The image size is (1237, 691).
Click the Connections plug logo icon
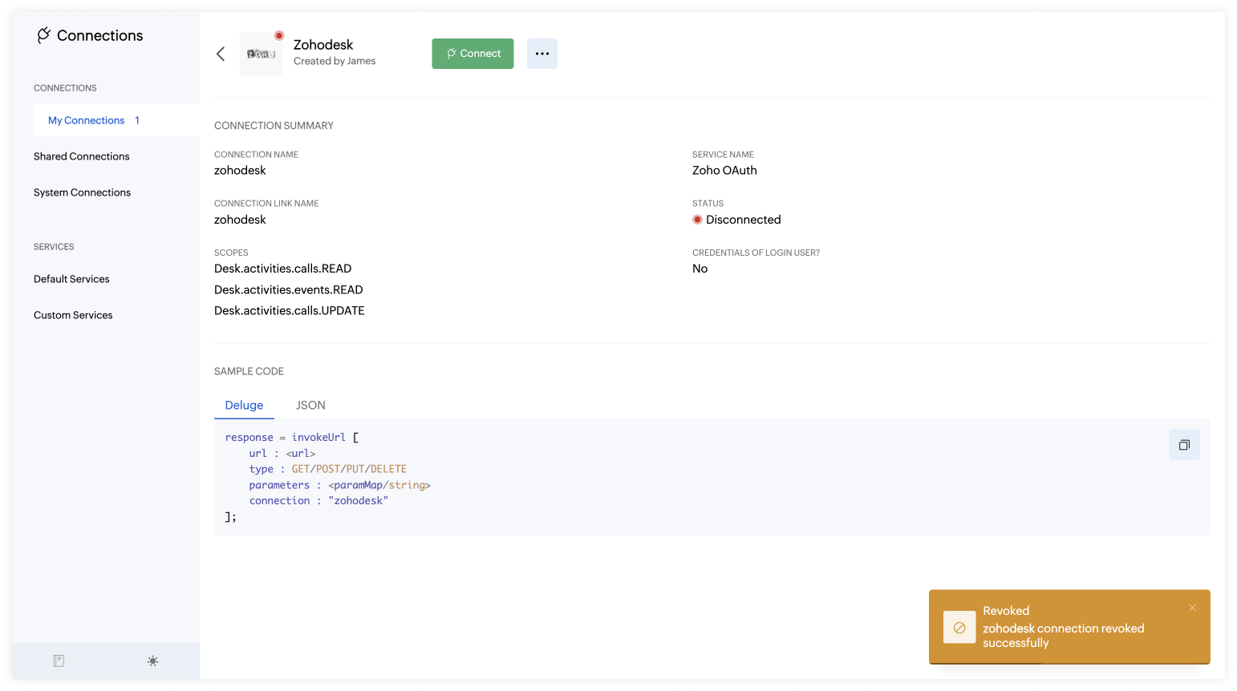coord(44,35)
